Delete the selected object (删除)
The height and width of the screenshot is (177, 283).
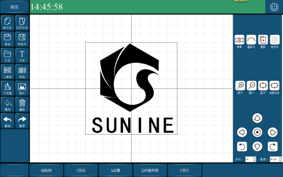pyautogui.click(x=22, y=105)
